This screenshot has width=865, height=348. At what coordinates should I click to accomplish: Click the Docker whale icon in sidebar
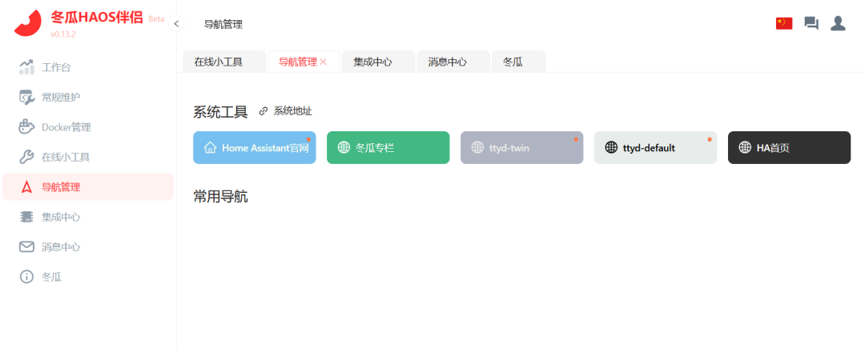tap(26, 127)
